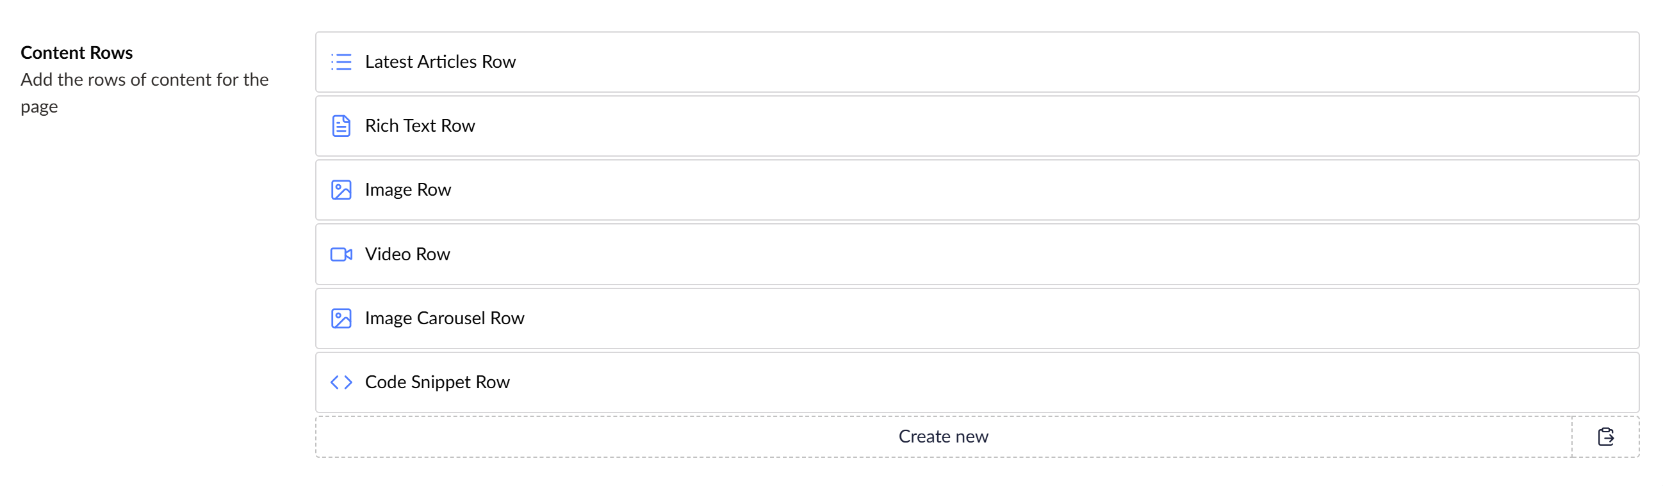Click the document icon on Rich Text Row
Viewport: 1663px width, 486px height.
tap(341, 126)
